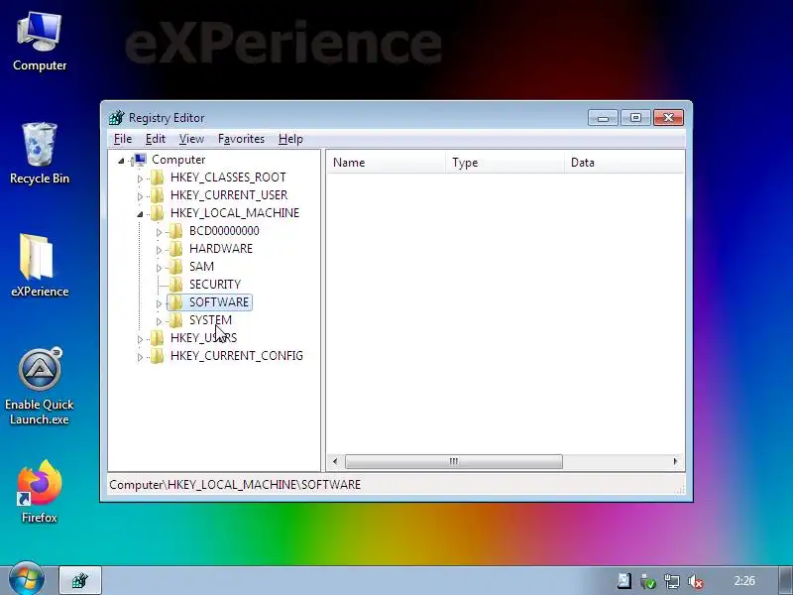The height and width of the screenshot is (595, 793).
Task: Click the HKEY_CURRENT_USER folder icon
Action: [x=158, y=195]
